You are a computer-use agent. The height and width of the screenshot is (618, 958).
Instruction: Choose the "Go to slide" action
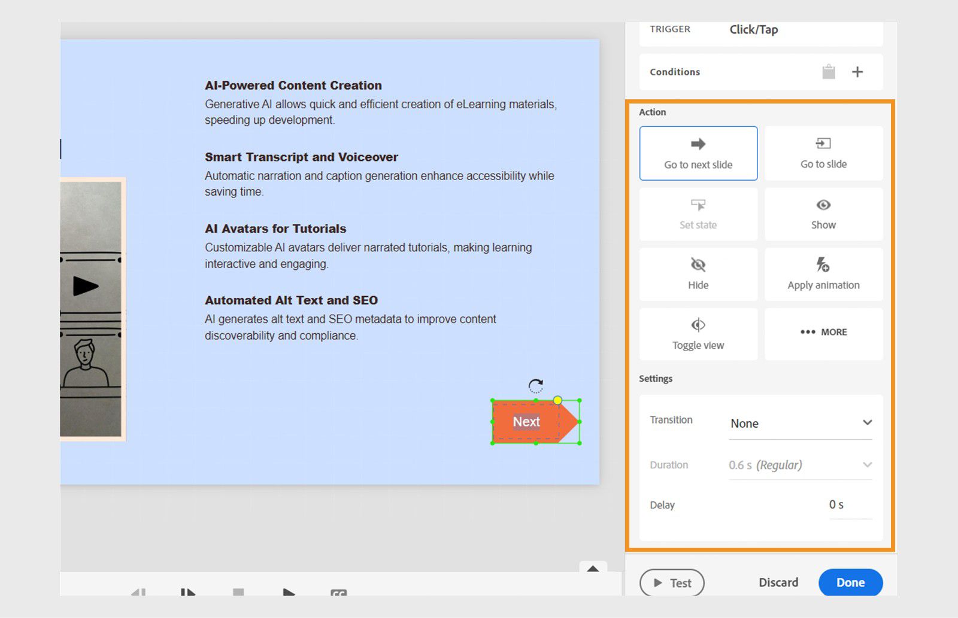[x=823, y=153]
